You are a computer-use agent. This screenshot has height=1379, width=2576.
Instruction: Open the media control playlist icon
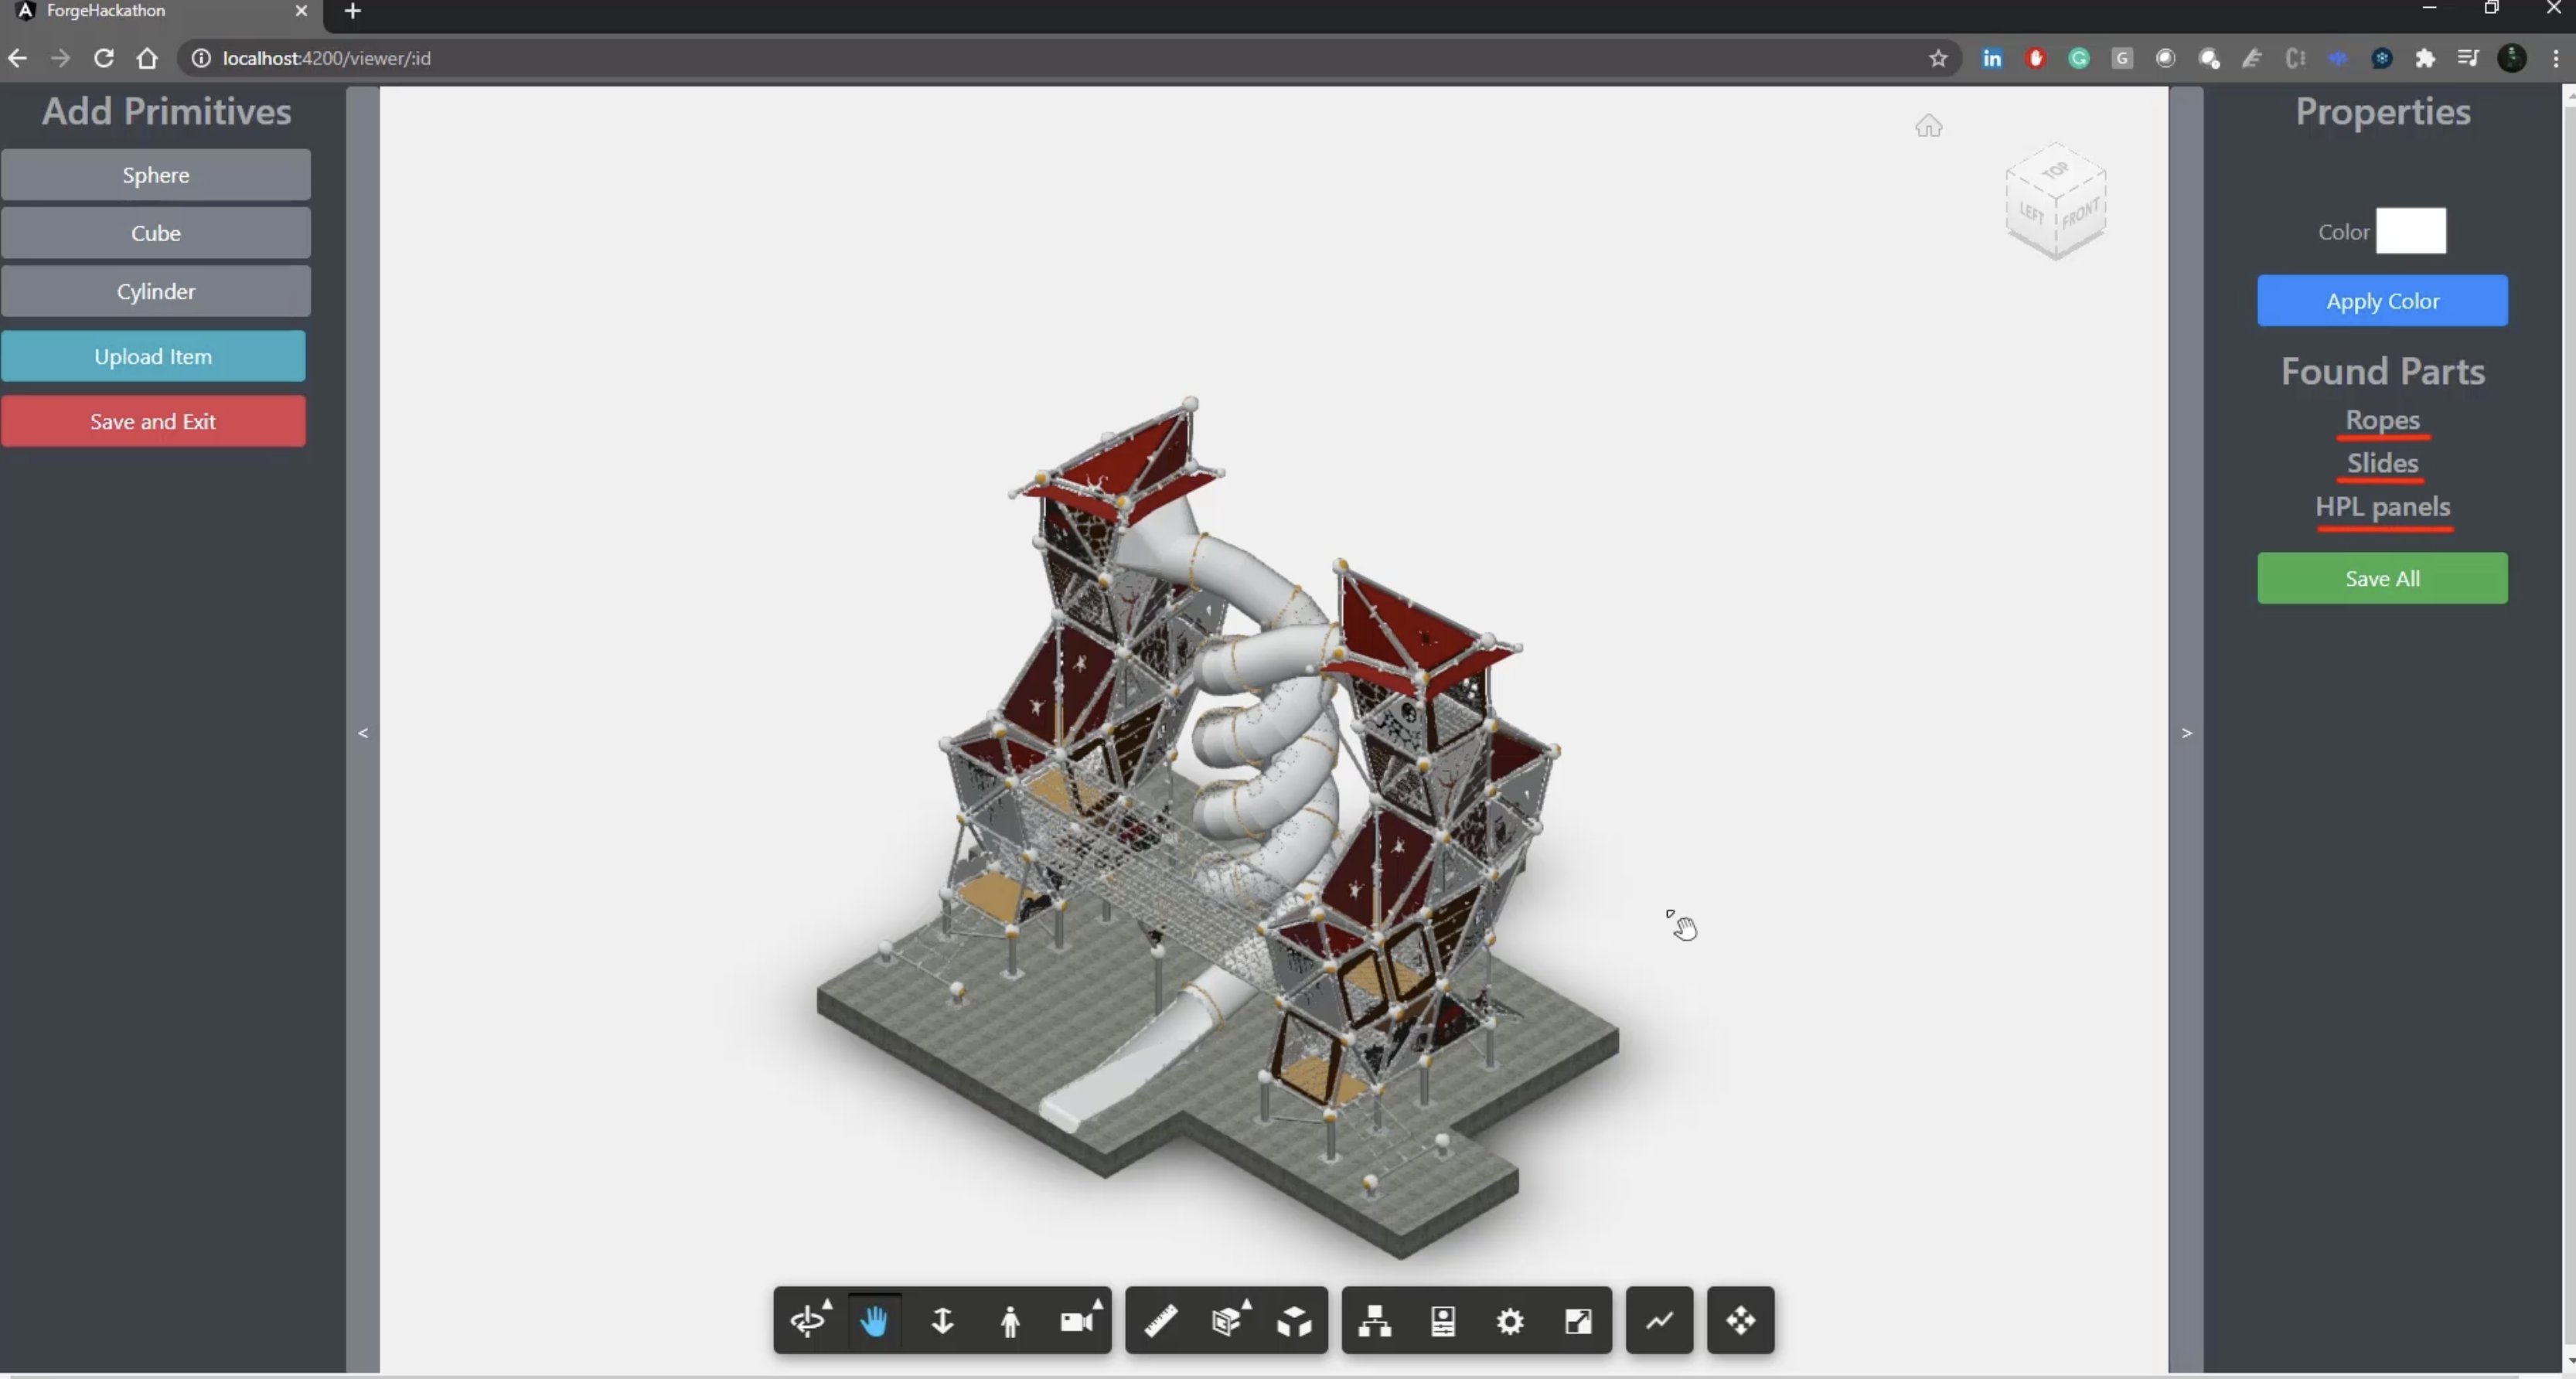tap(2467, 58)
